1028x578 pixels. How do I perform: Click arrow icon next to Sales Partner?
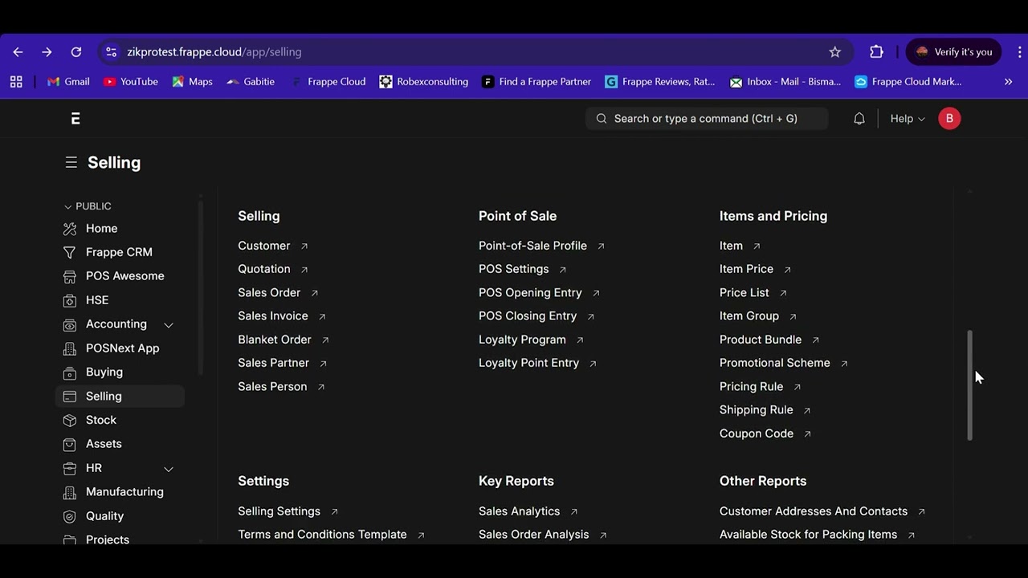323,364
